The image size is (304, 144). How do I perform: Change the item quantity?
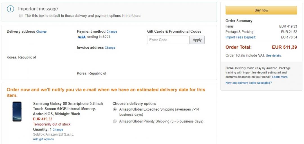[58, 130]
